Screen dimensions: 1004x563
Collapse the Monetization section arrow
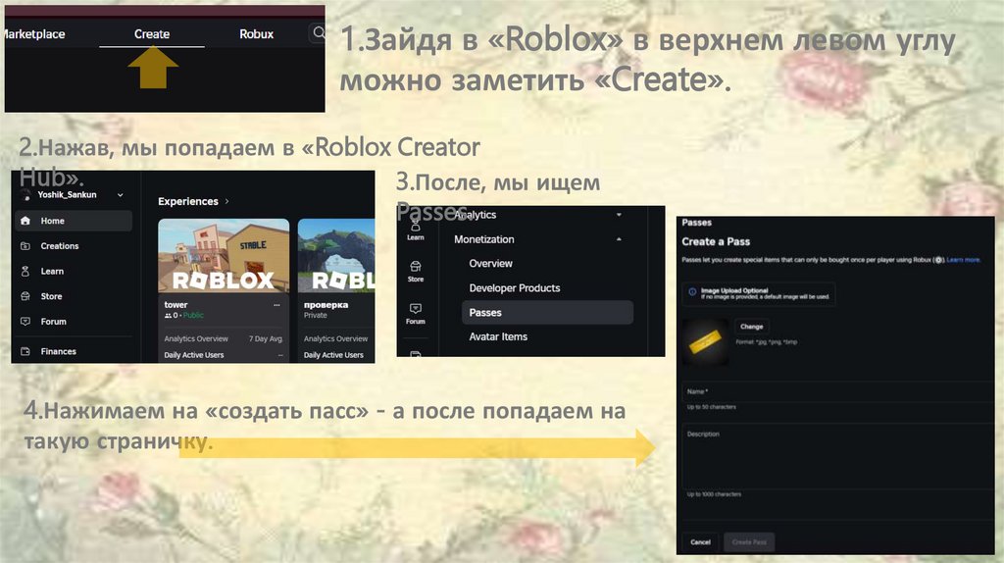click(619, 239)
